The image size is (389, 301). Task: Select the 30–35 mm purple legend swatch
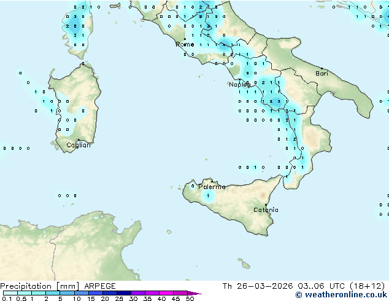point(138,293)
